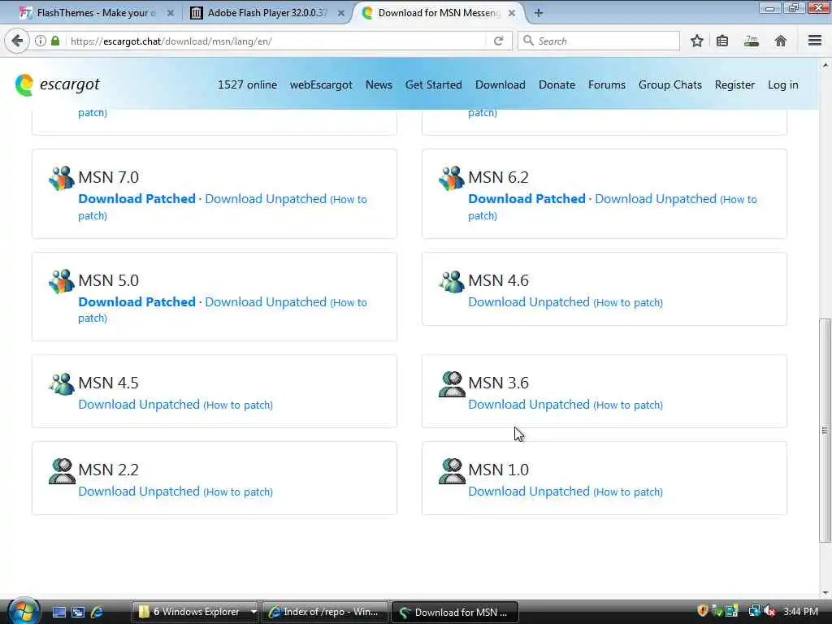The width and height of the screenshot is (832, 624).
Task: Download Unpatched MSN 3.6
Action: pyautogui.click(x=529, y=404)
